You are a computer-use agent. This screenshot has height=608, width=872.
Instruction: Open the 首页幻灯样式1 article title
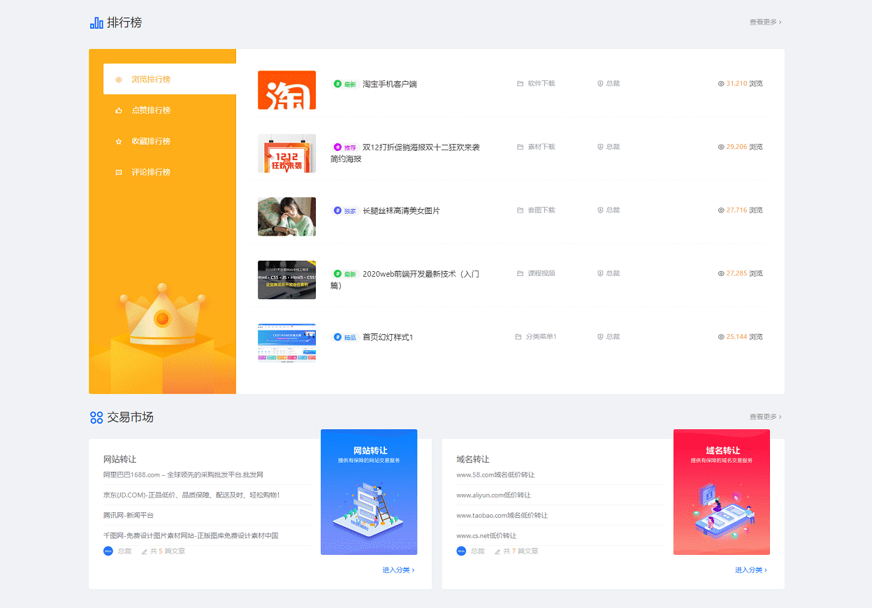[388, 337]
